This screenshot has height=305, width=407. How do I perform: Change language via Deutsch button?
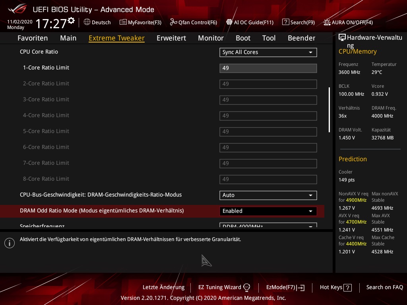pos(97,22)
